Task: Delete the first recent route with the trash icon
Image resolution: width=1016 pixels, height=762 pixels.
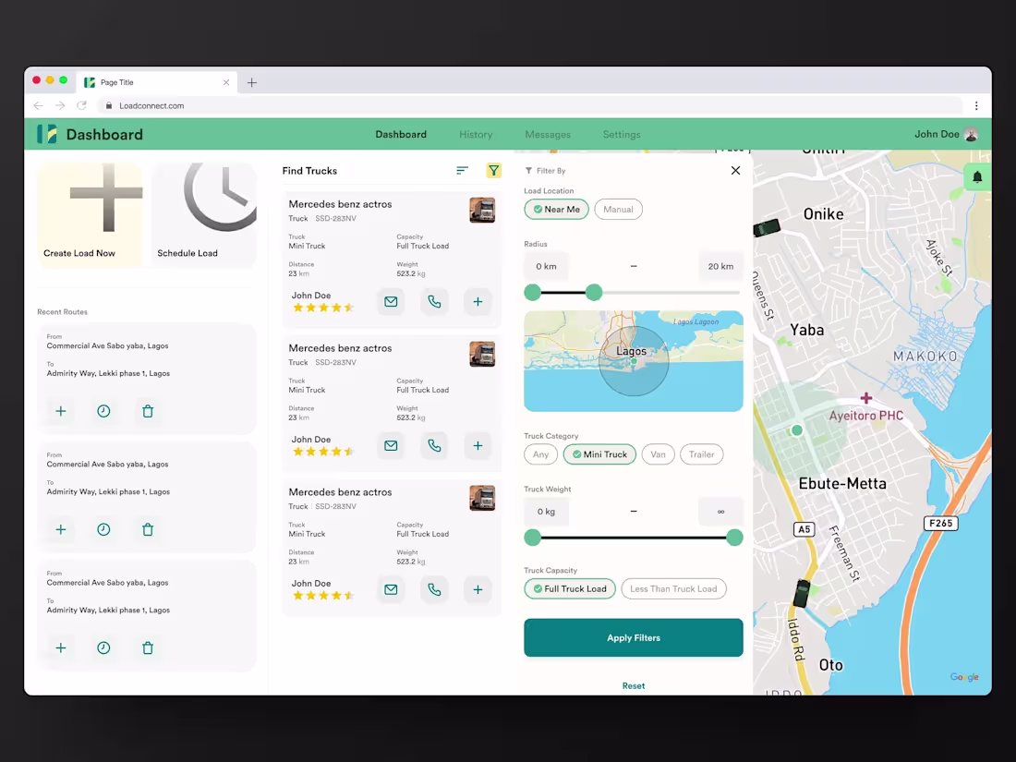Action: [148, 411]
